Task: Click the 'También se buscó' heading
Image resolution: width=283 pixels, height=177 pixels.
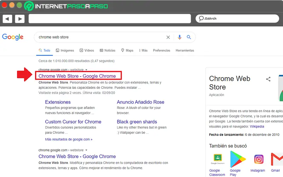Action: (228, 146)
